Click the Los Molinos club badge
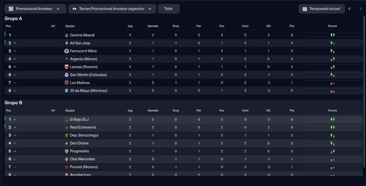 pos(66,83)
